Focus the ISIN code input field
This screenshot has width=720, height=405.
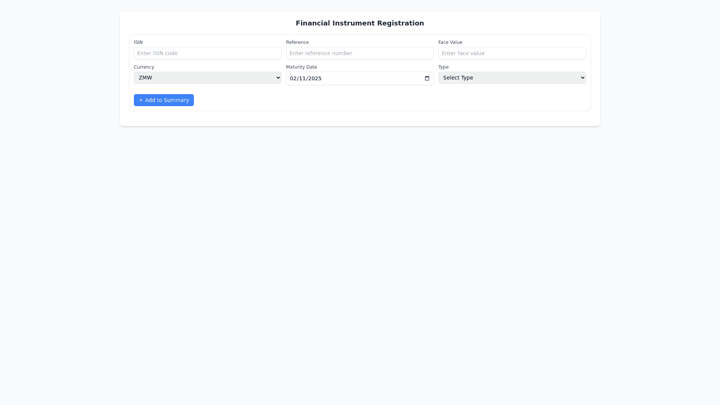pos(207,53)
